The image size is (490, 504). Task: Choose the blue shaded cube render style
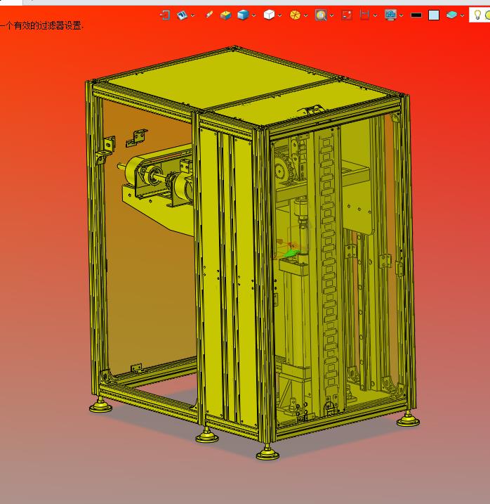click(243, 15)
